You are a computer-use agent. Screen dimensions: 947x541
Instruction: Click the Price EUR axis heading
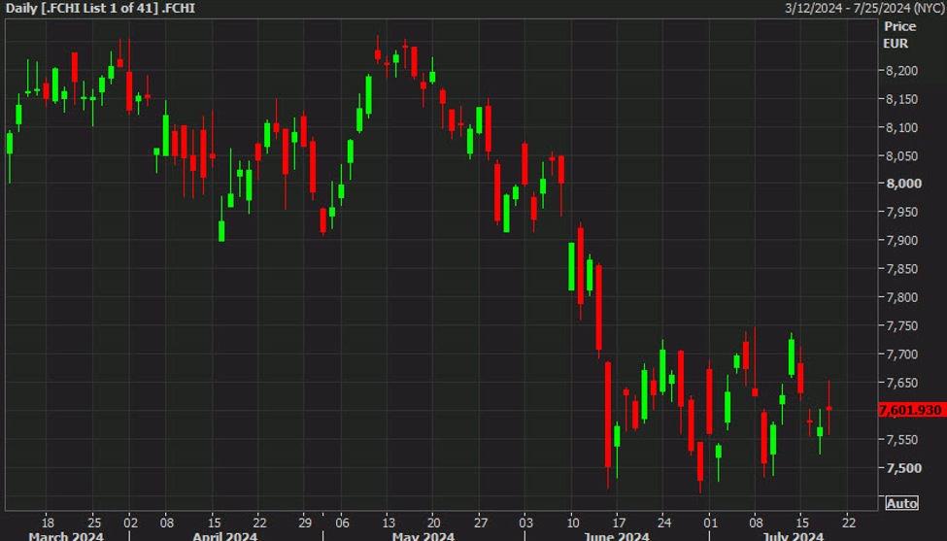899,35
